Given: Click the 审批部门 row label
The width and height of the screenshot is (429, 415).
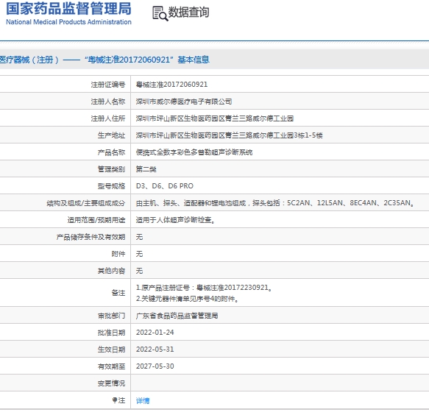Looking at the screenshot, I should pos(111,316).
